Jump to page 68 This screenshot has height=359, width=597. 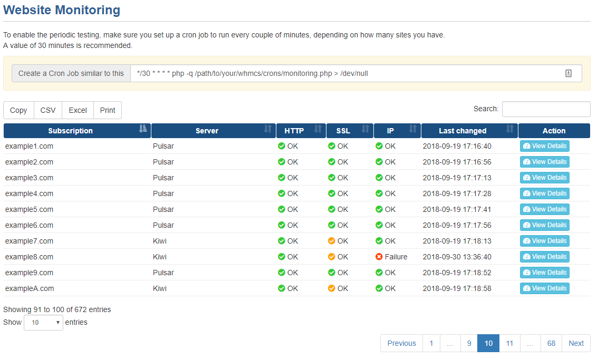(x=551, y=343)
